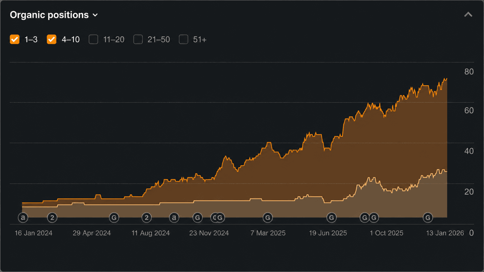Uncheck the 4–10 positions checkbox

pyautogui.click(x=52, y=39)
